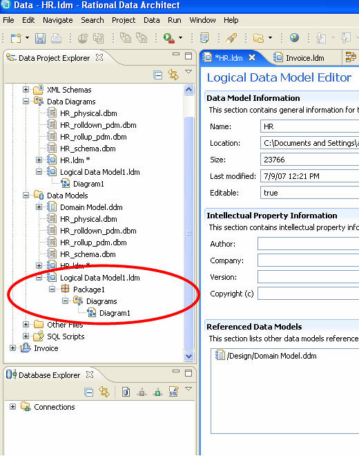Expand the Connections node
Screen dimensions: 359x456
13,406
